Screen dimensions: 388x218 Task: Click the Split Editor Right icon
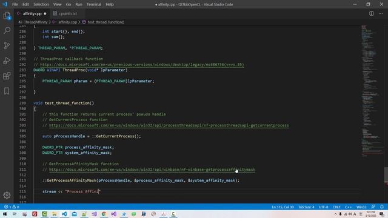tap(372, 13)
